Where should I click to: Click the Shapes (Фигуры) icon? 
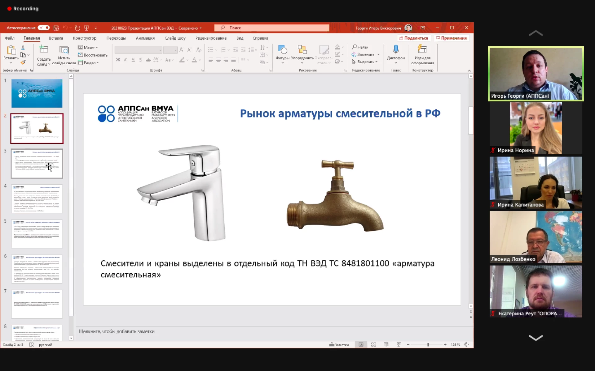point(283,50)
